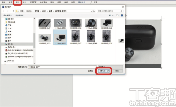Open the 參考資料 (References) ribbon tab
The width and height of the screenshot is (176, 107).
point(43,2)
